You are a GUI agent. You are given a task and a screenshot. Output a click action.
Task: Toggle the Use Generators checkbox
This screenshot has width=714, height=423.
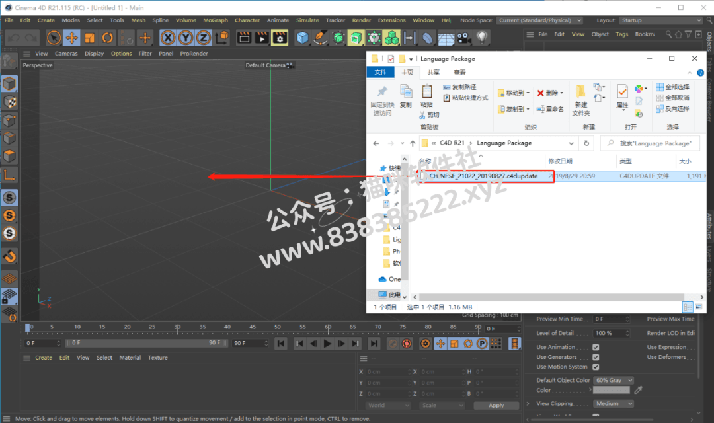(596, 358)
